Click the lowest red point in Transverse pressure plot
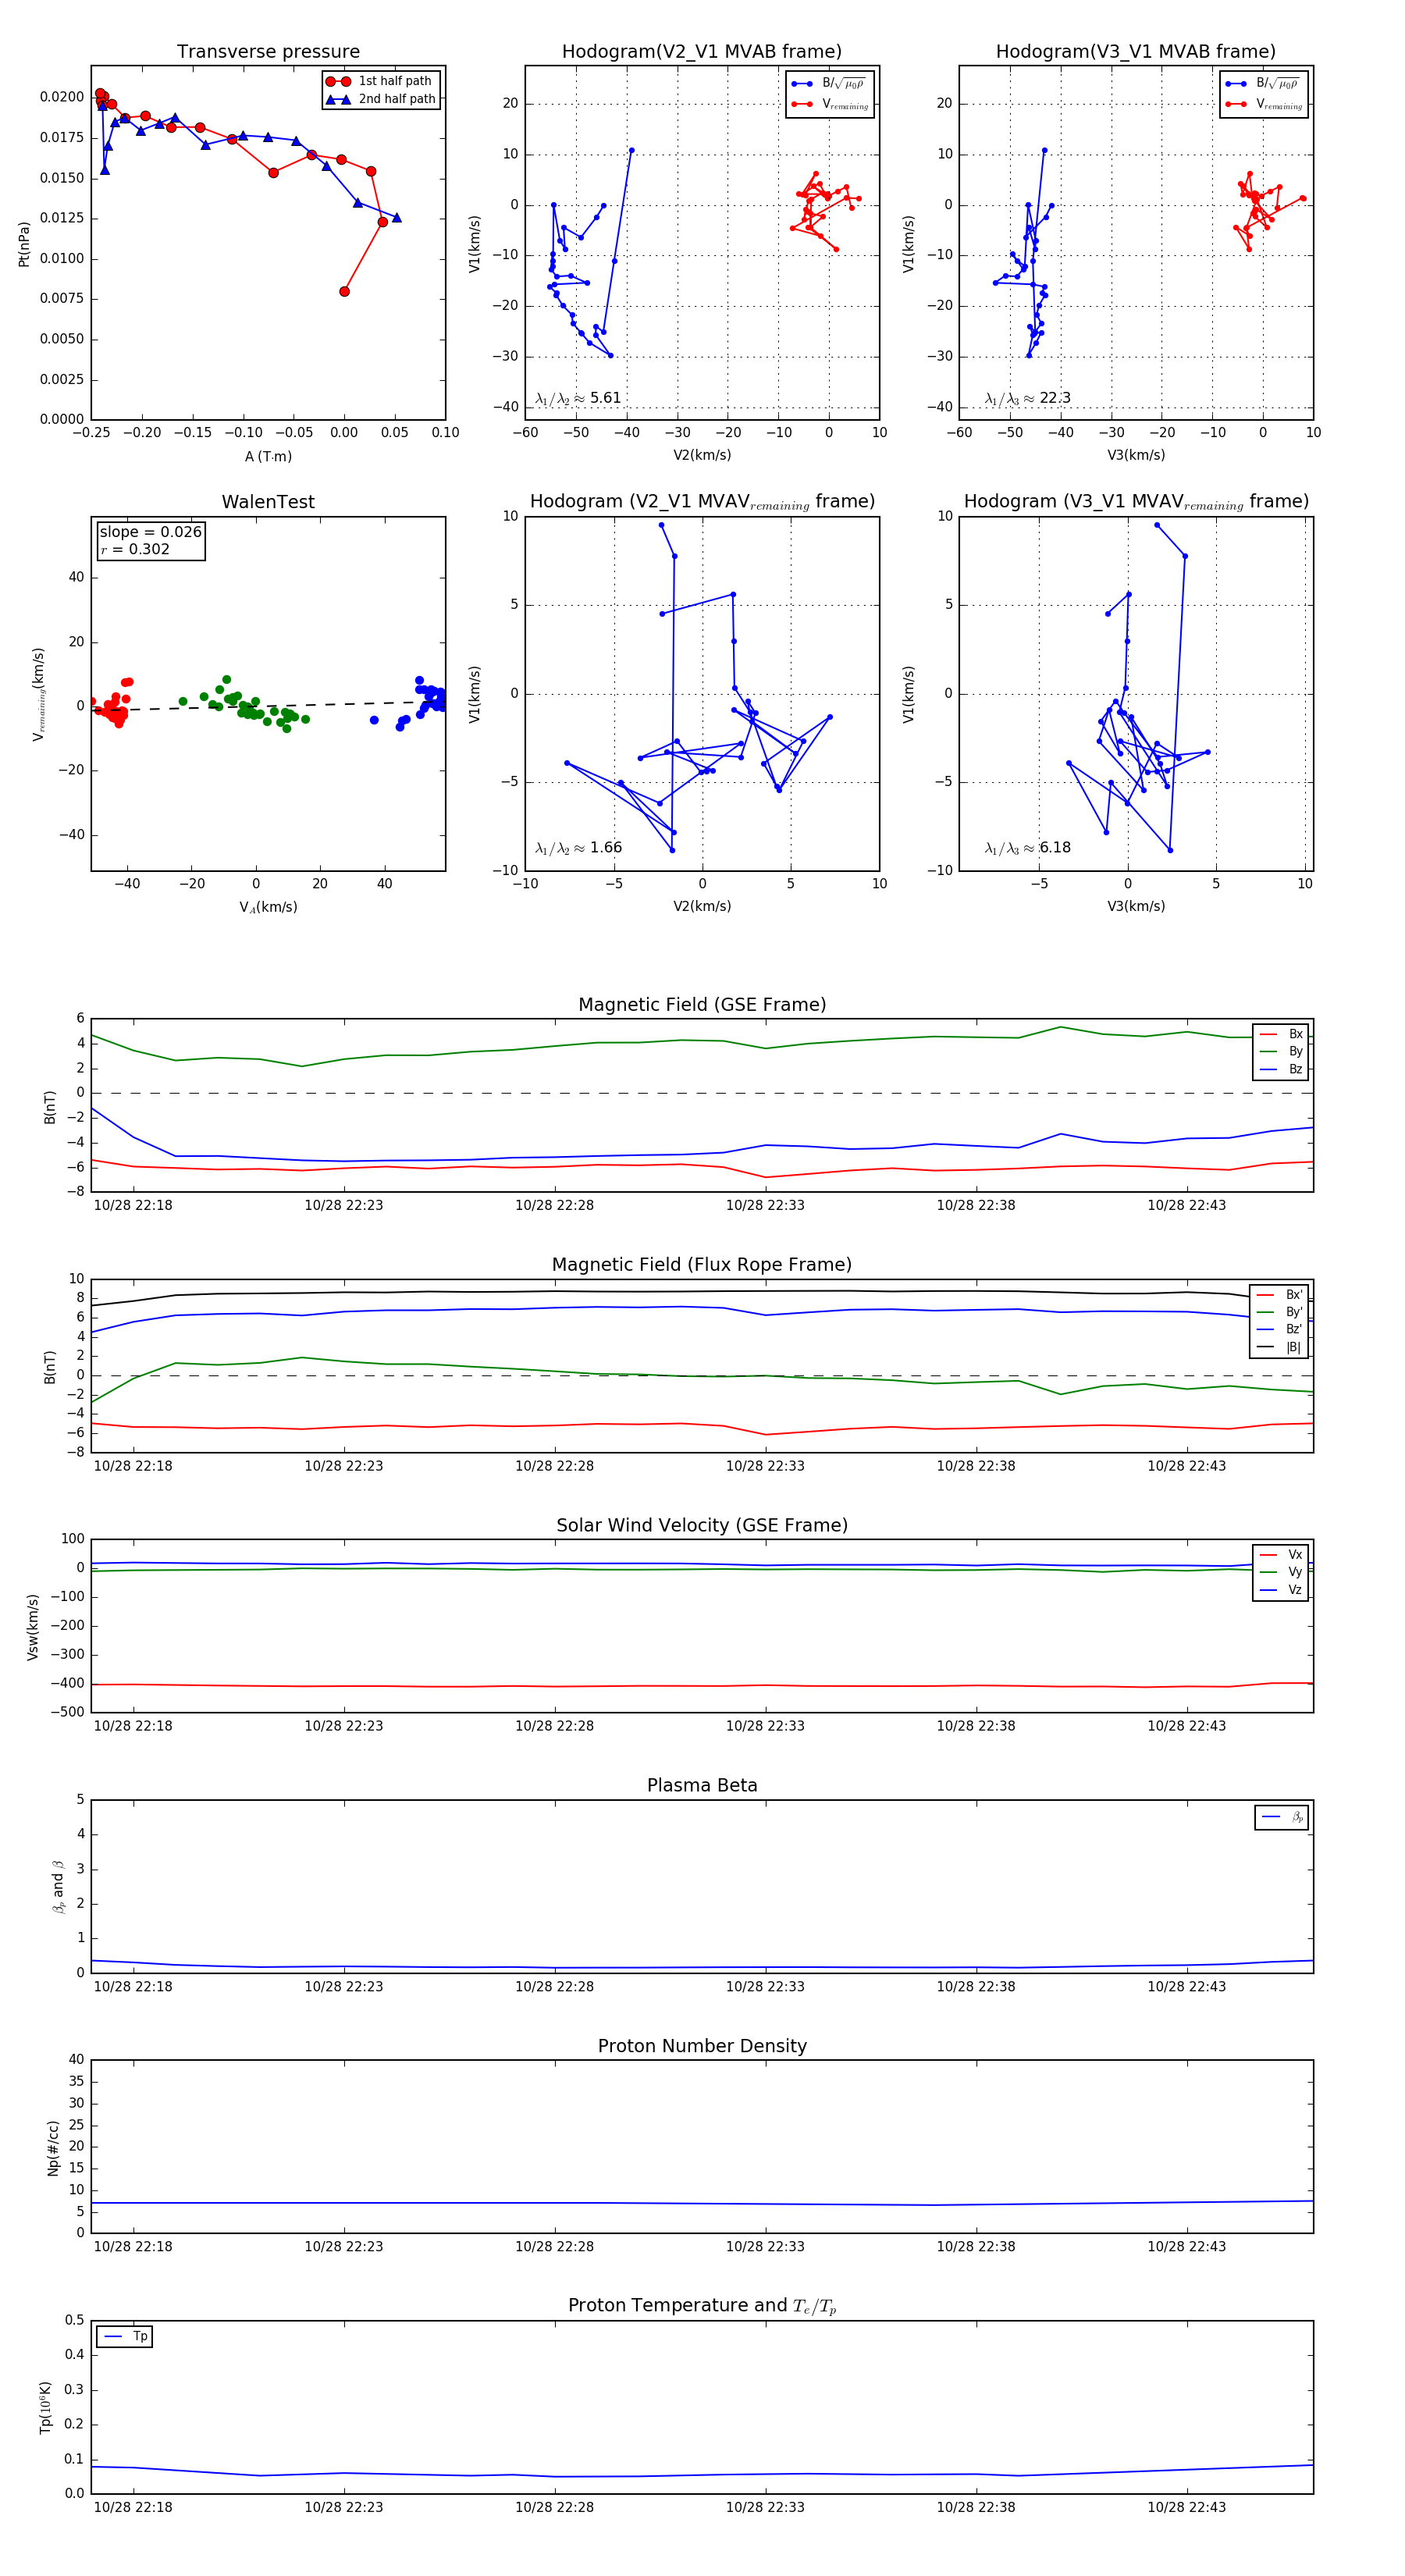Screen dimensions: 1405x2576 tap(344, 292)
